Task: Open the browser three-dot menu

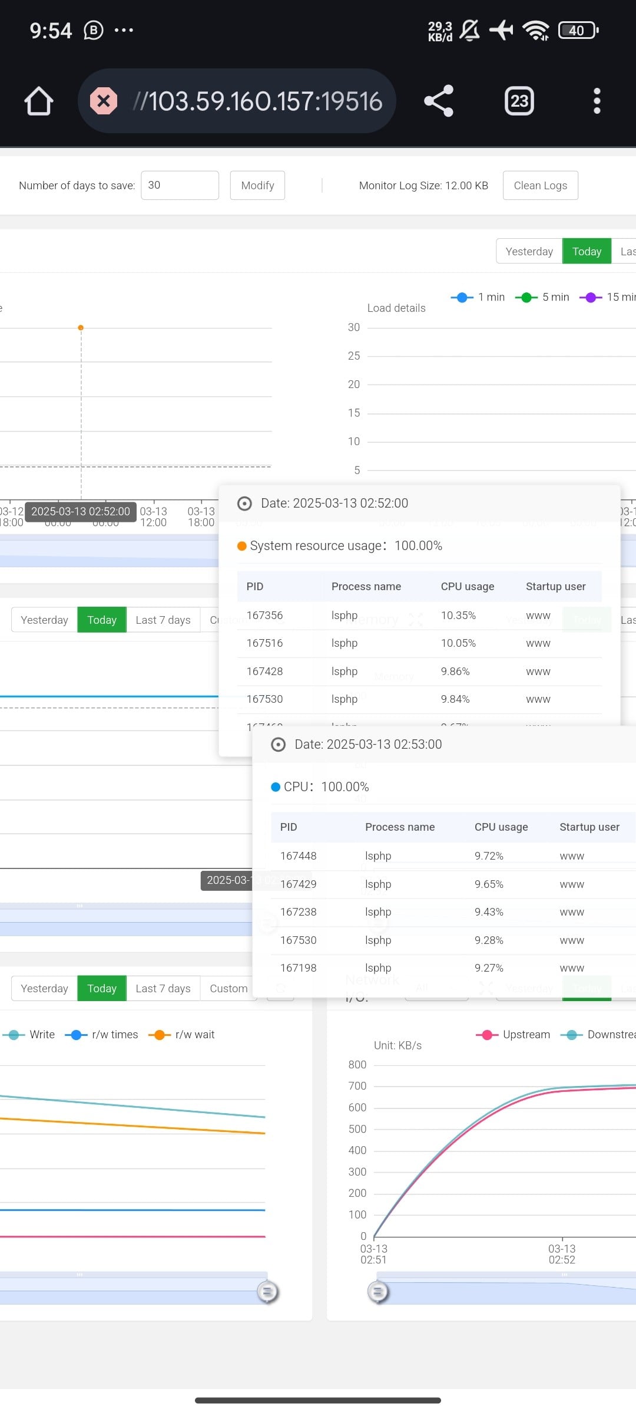Action: (x=597, y=101)
